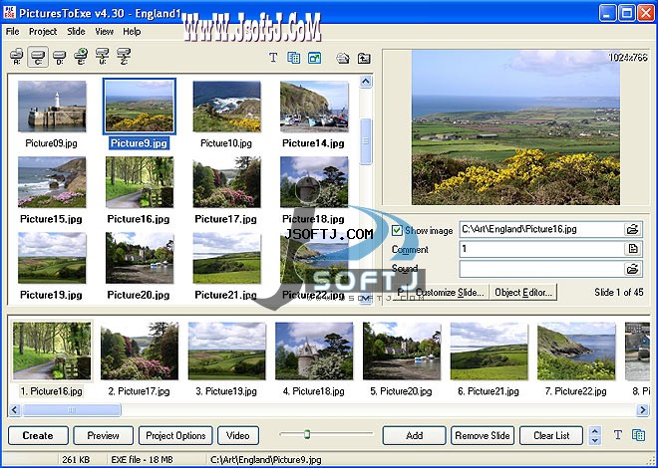Click the T text icon above the file list

[x=273, y=58]
